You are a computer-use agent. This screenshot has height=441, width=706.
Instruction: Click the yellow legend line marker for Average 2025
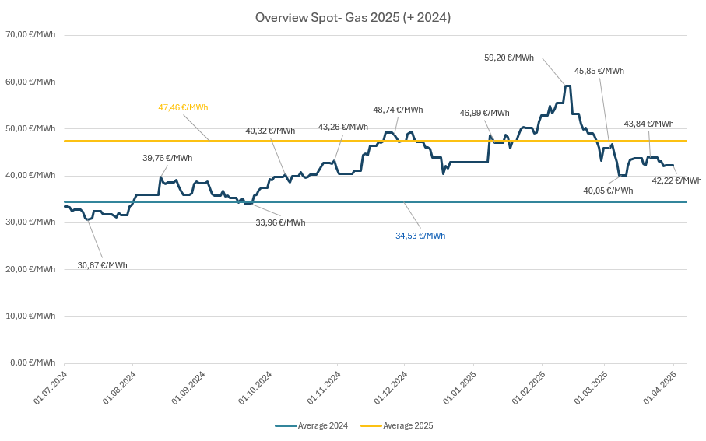coord(371,425)
